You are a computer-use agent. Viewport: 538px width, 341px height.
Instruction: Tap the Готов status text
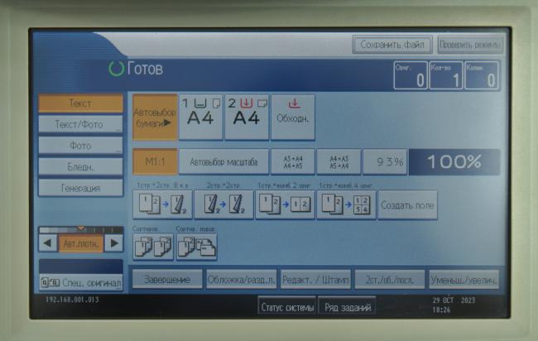coord(145,69)
